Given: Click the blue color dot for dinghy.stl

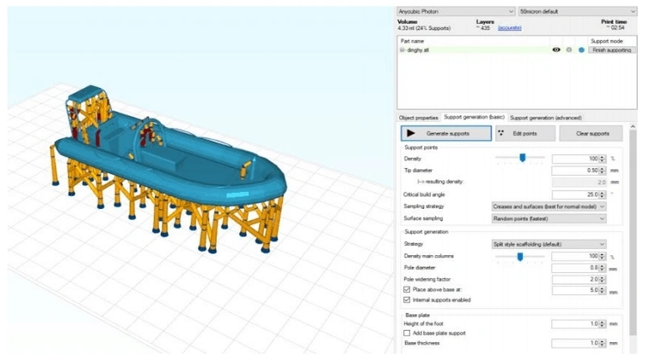Looking at the screenshot, I should (581, 50).
